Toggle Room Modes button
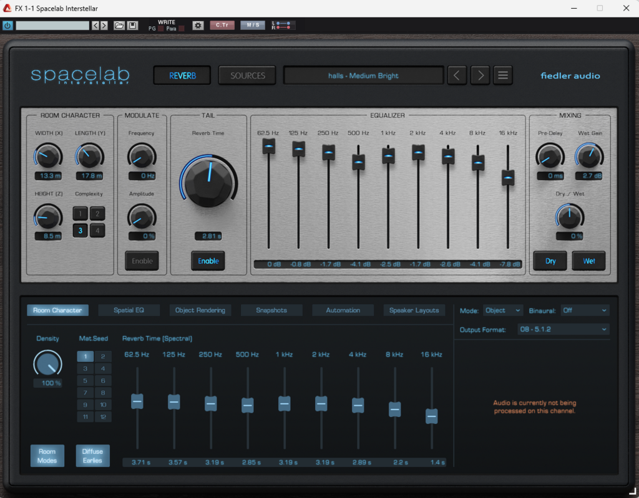 (47, 456)
